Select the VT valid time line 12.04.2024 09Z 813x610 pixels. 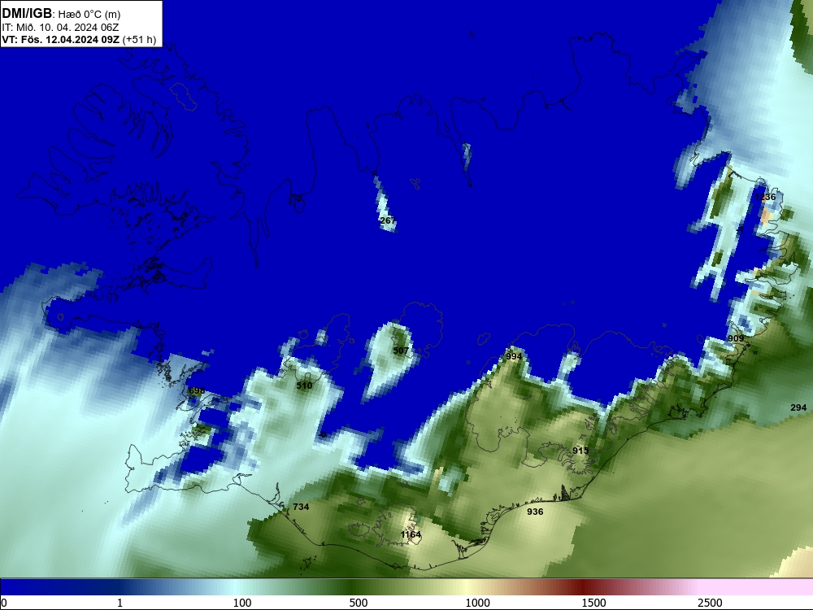point(79,39)
